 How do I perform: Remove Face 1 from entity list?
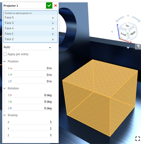53,34
